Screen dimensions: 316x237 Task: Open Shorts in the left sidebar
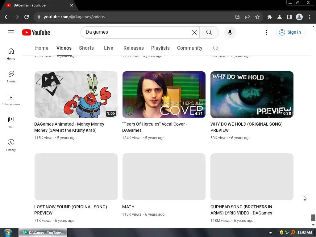coord(11,77)
